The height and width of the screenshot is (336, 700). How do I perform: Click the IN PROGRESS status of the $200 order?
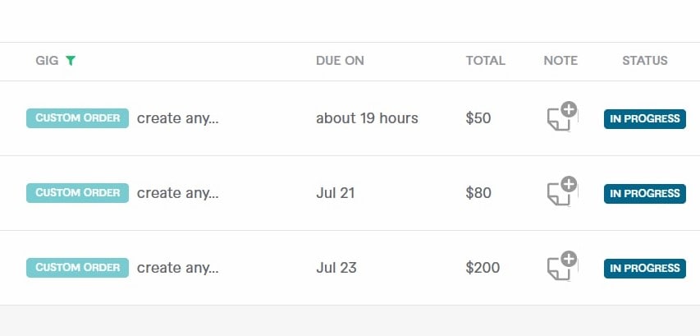pos(645,268)
